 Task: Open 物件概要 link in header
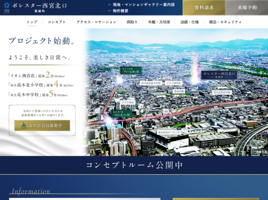[120, 11]
